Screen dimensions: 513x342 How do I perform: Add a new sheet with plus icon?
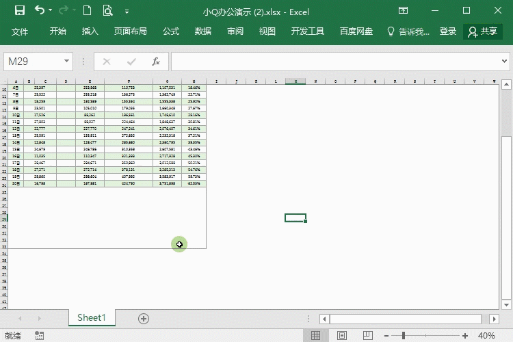[144, 318]
